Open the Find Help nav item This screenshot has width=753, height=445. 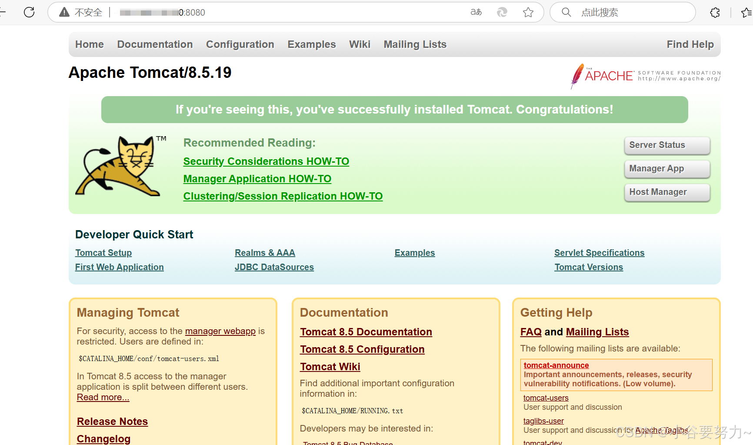690,44
